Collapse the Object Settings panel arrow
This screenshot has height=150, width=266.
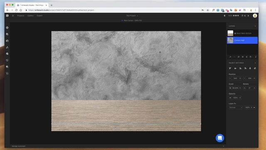255,63
